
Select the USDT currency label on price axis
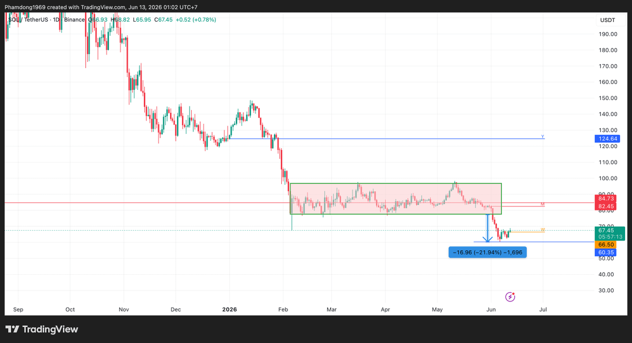pos(607,19)
